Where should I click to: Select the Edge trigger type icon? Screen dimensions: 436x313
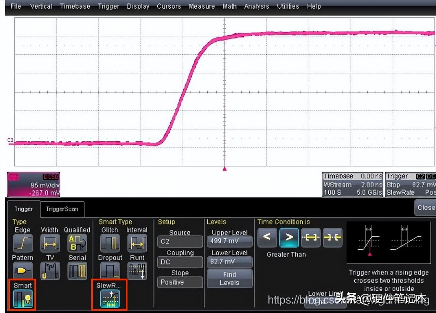coord(23,243)
